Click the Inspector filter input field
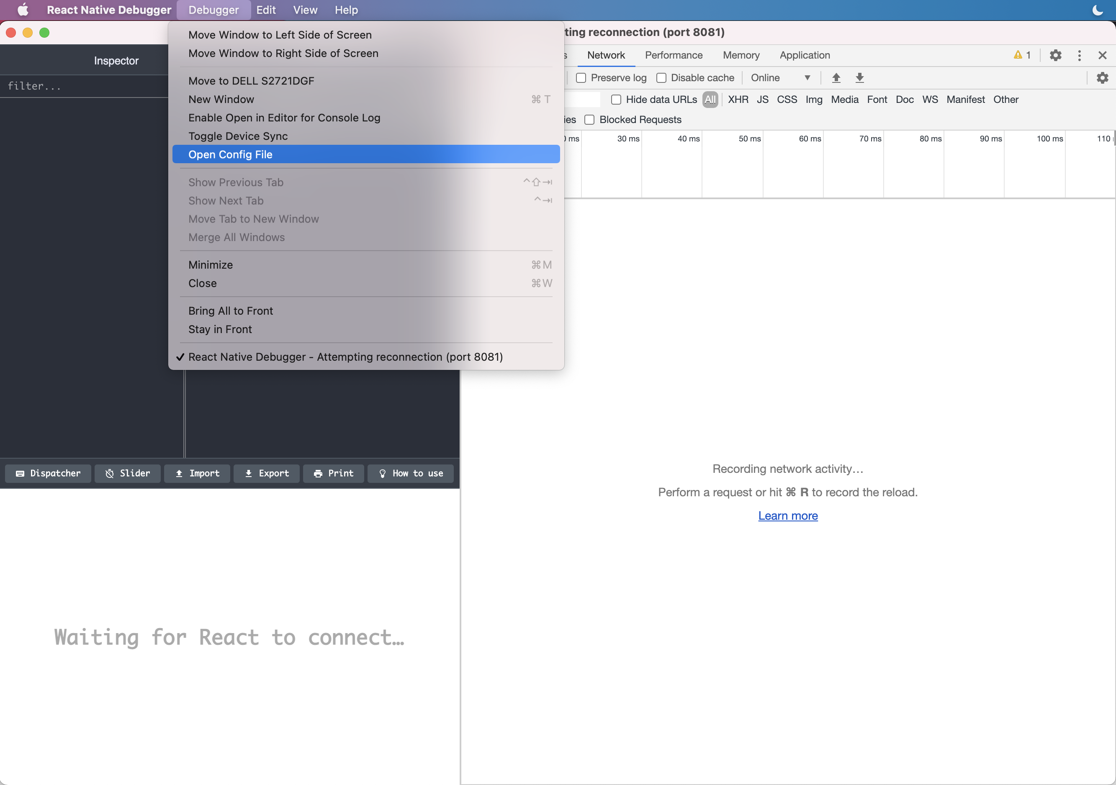1116x785 pixels. tap(85, 86)
